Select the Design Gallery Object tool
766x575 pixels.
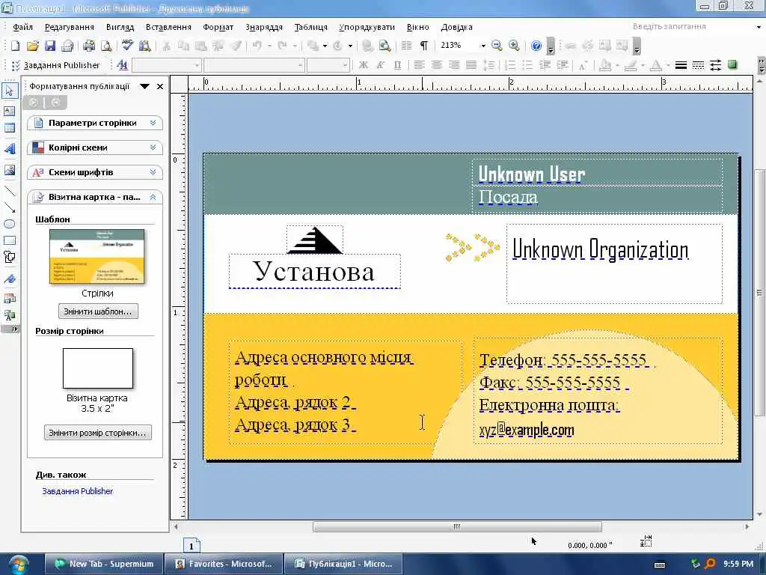click(9, 299)
